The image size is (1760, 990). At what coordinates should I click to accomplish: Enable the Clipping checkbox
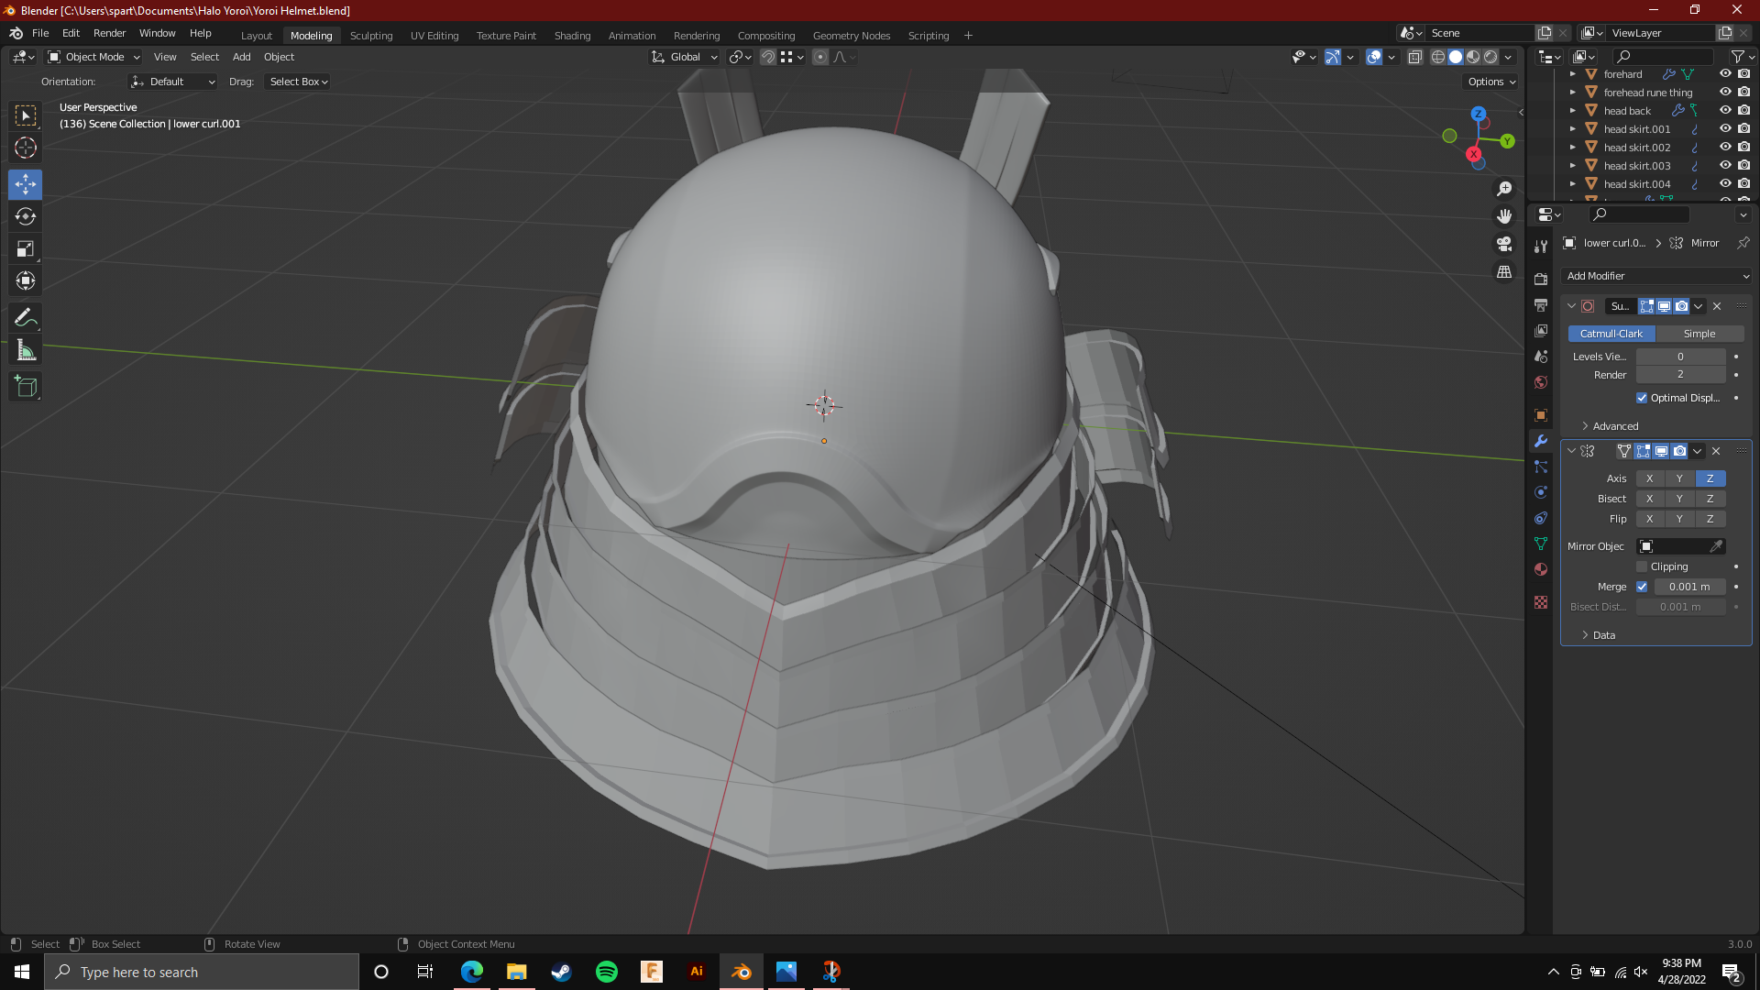point(1642,566)
